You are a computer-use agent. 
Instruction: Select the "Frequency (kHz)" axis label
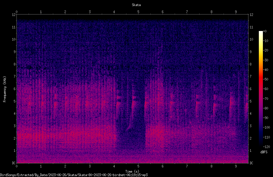[5, 89]
